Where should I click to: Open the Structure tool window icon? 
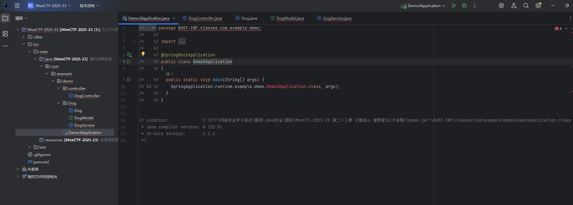[5, 34]
